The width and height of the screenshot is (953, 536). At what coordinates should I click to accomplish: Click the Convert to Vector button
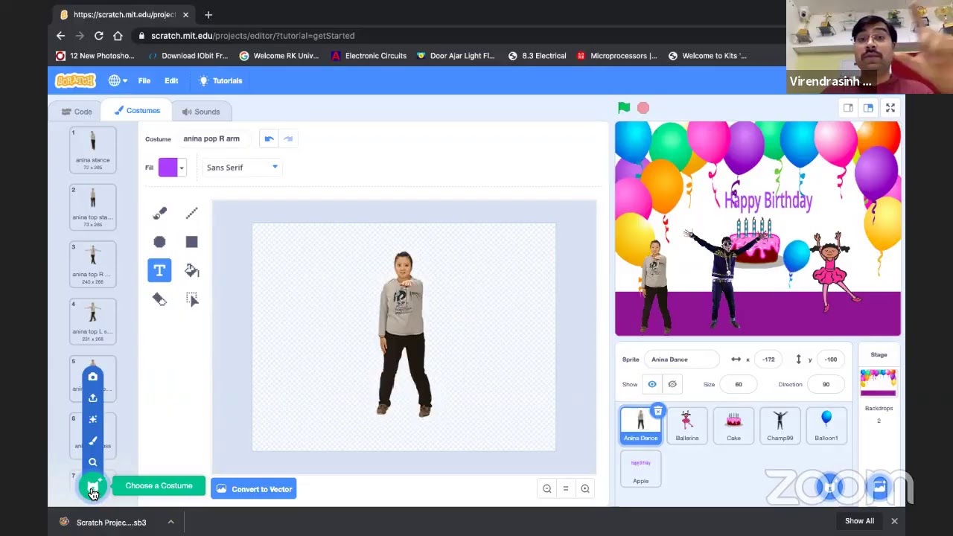(254, 489)
